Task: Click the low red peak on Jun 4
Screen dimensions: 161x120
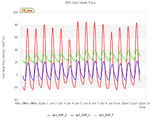Action: coord(69,39)
